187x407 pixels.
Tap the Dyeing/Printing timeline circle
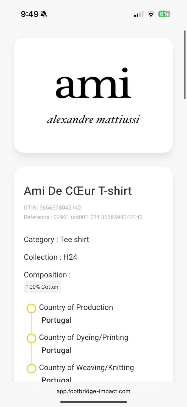[x=31, y=339]
